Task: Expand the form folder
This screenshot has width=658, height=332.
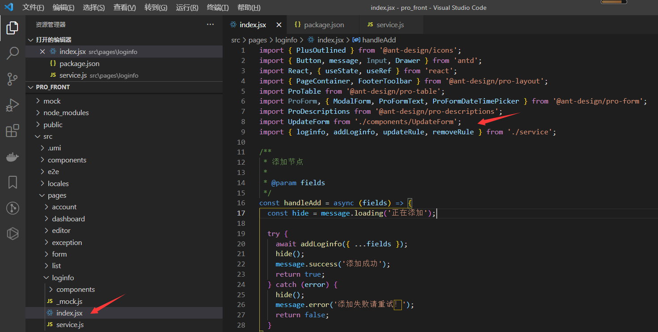Action: click(x=124, y=254)
